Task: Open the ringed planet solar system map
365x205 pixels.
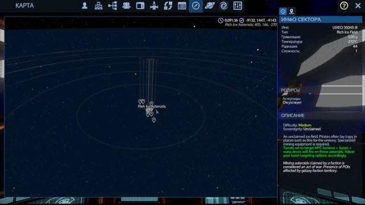Action: [209, 6]
